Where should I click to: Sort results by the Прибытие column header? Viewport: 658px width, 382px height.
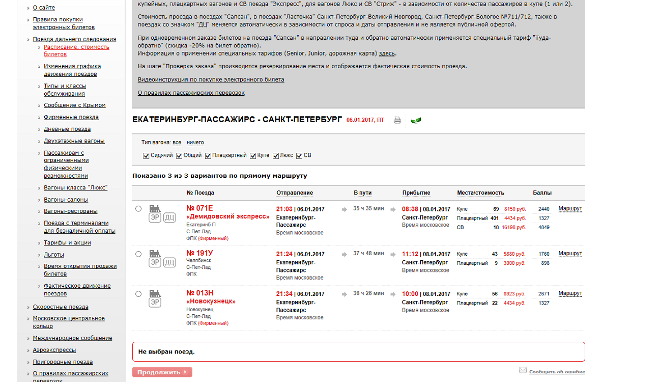pos(416,193)
